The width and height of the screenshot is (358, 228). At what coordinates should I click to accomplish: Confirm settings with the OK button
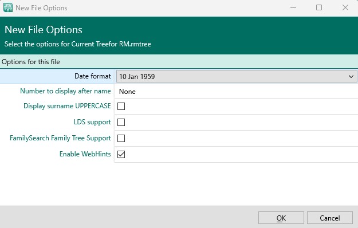click(281, 218)
